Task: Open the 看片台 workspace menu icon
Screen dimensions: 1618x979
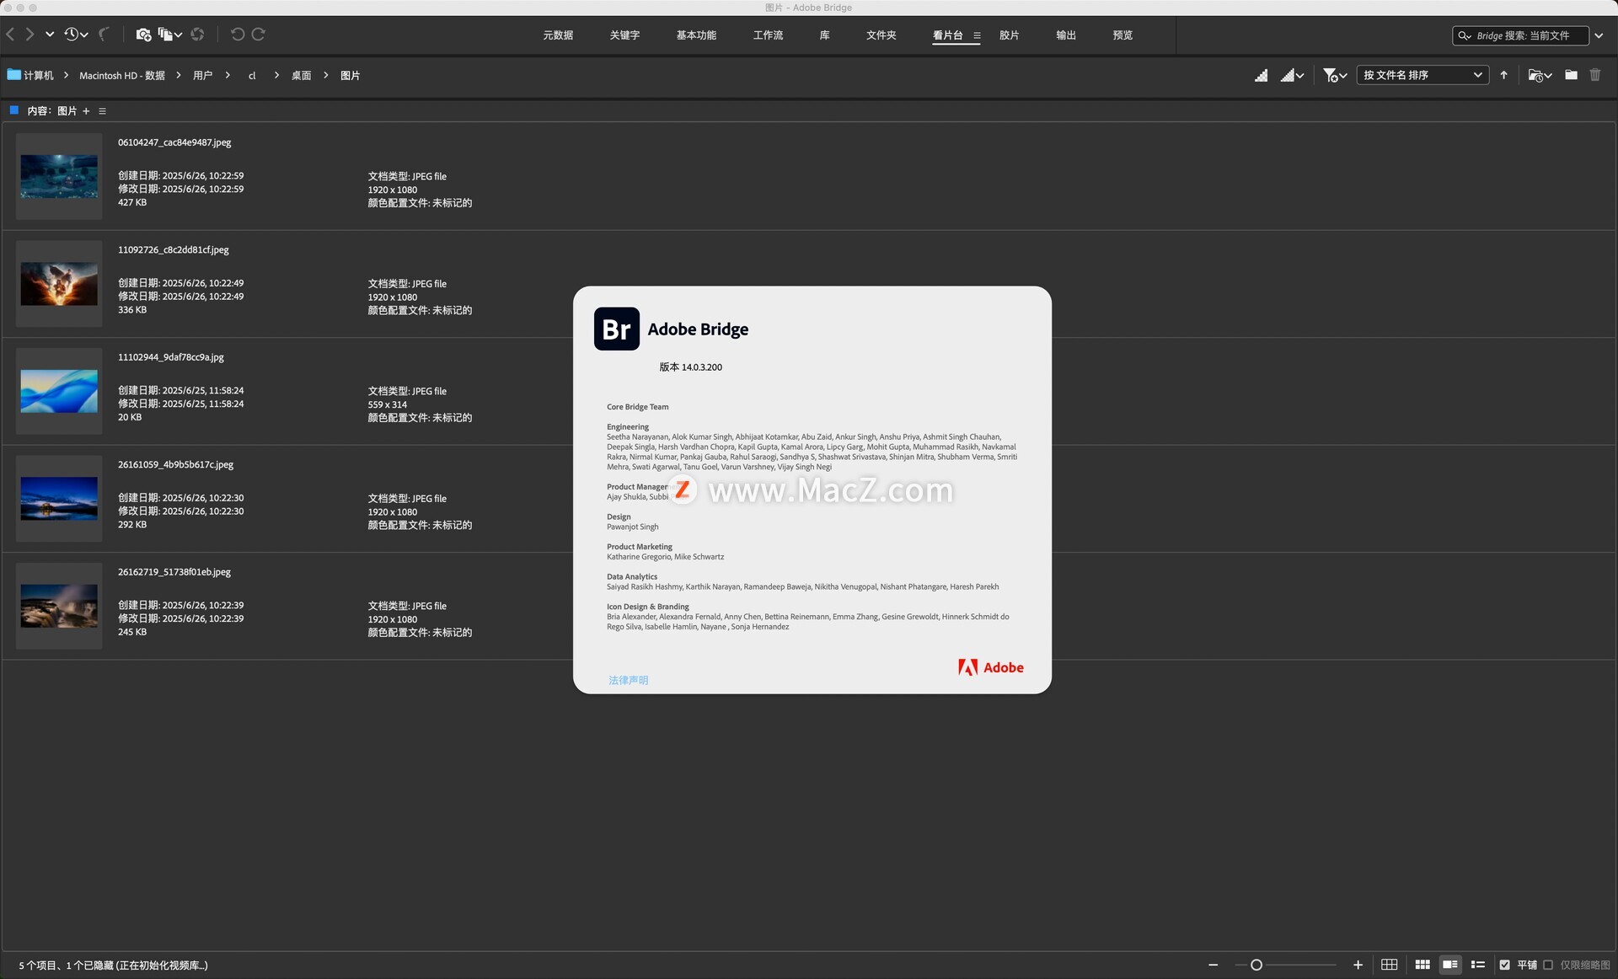Action: pos(977,36)
